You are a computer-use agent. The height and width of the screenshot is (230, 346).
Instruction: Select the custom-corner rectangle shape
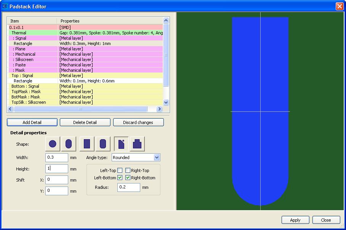click(x=121, y=144)
